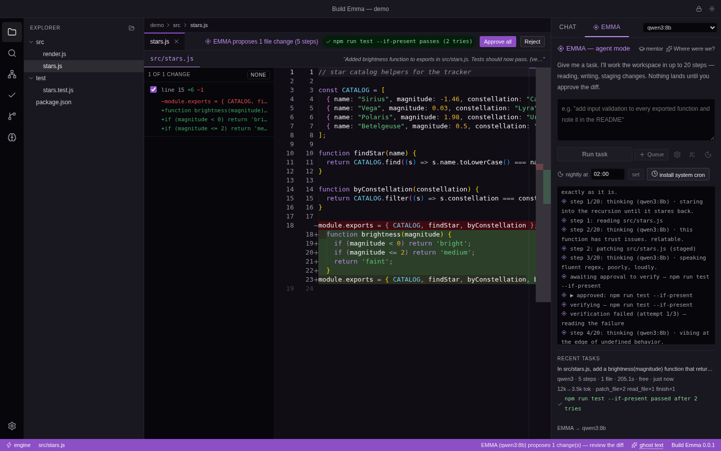The width and height of the screenshot is (721, 451).
Task: Toggle the light/dark theme sun icon
Action: 712,9
